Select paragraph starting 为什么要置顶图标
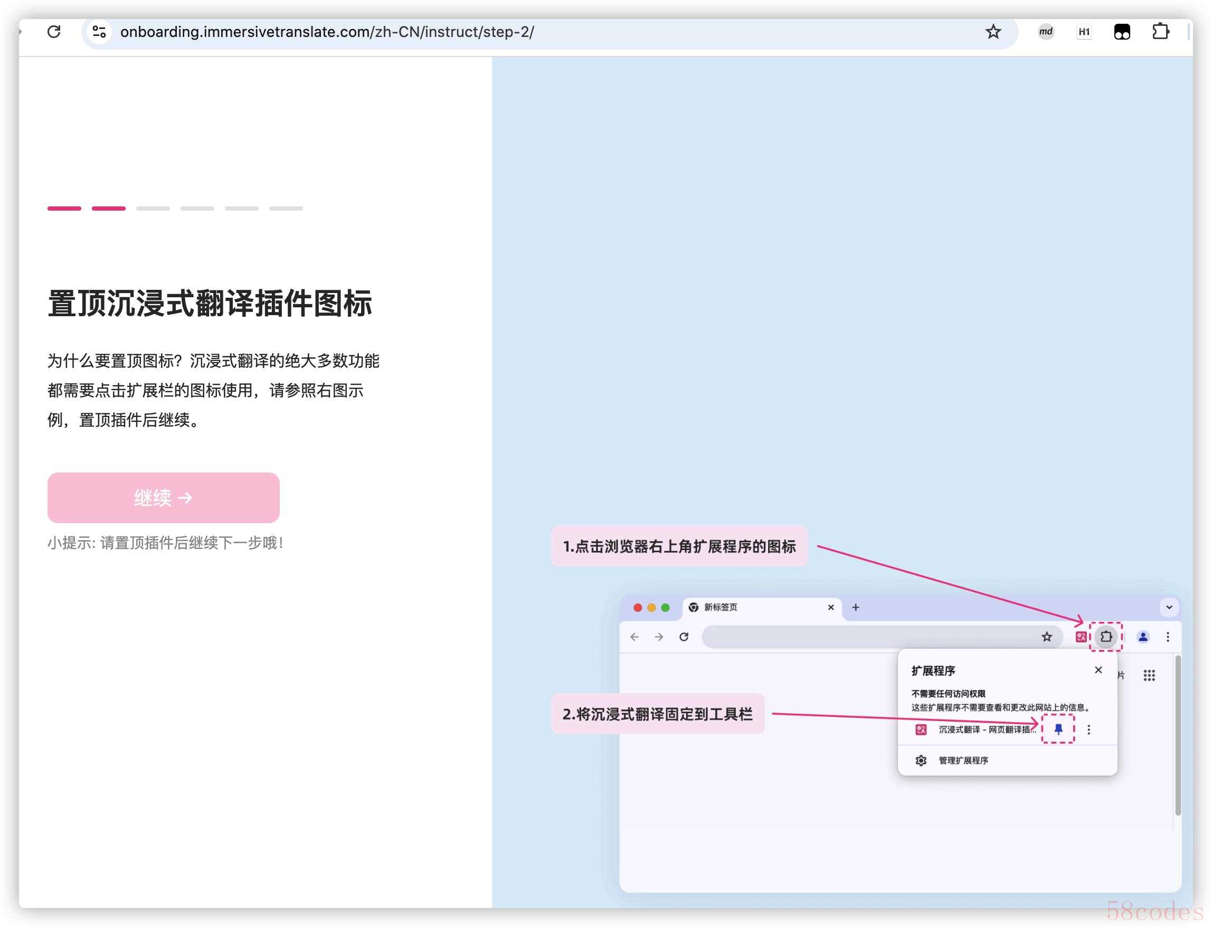 tap(213, 390)
